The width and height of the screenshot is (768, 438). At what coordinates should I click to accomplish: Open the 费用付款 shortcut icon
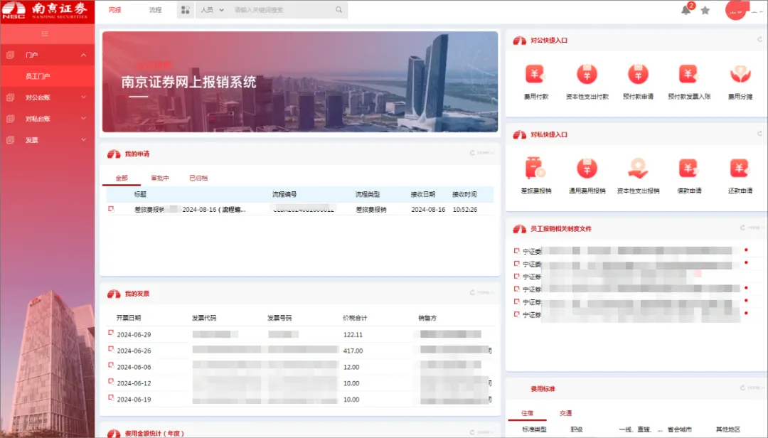[x=535, y=75]
